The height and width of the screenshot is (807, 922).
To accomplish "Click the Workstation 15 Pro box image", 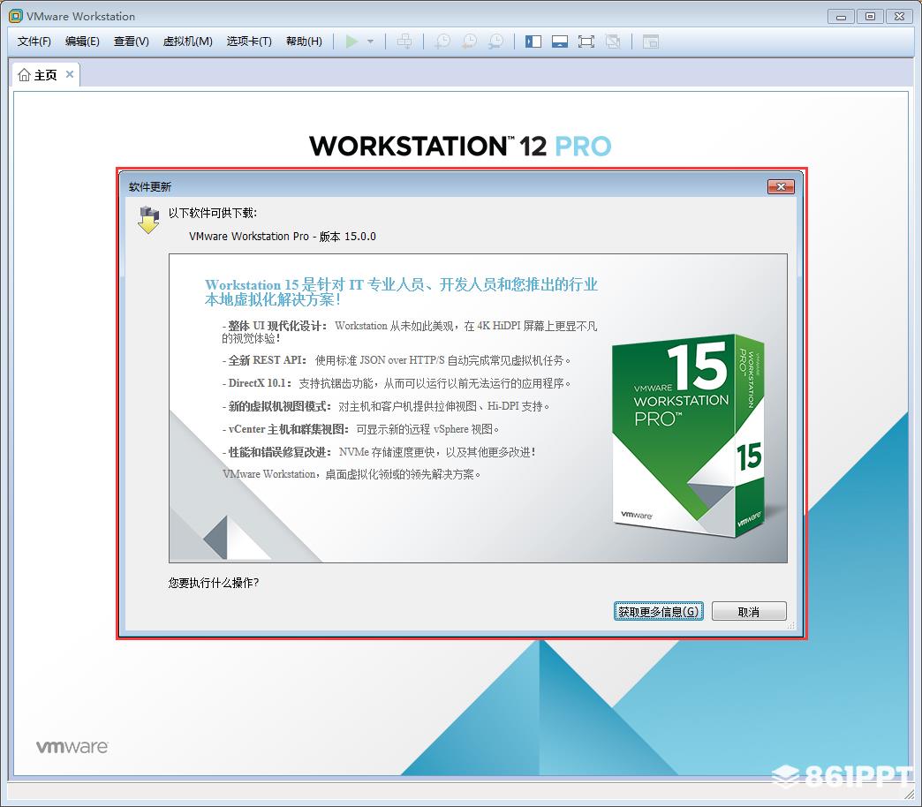I will (x=689, y=436).
